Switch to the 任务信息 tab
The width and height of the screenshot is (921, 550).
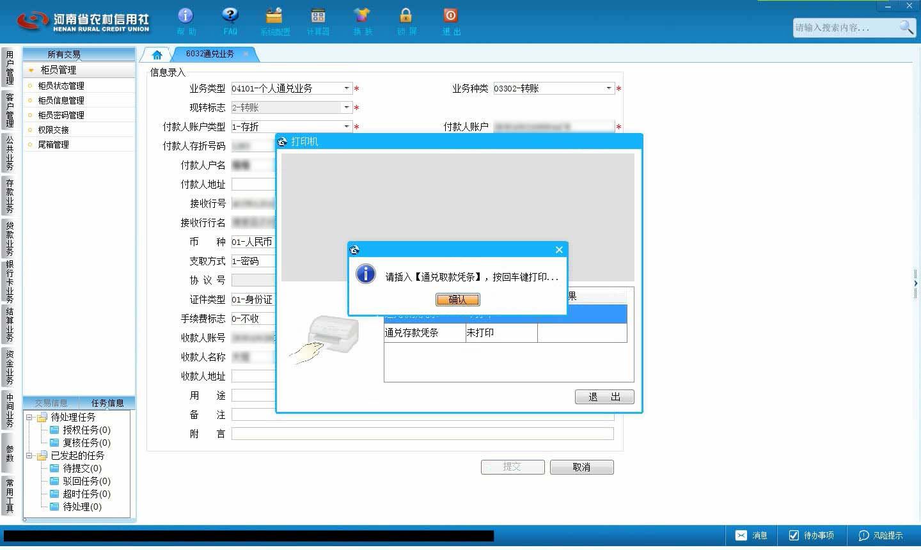point(107,403)
